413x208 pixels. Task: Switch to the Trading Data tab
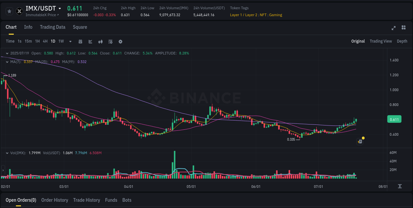[53, 27]
